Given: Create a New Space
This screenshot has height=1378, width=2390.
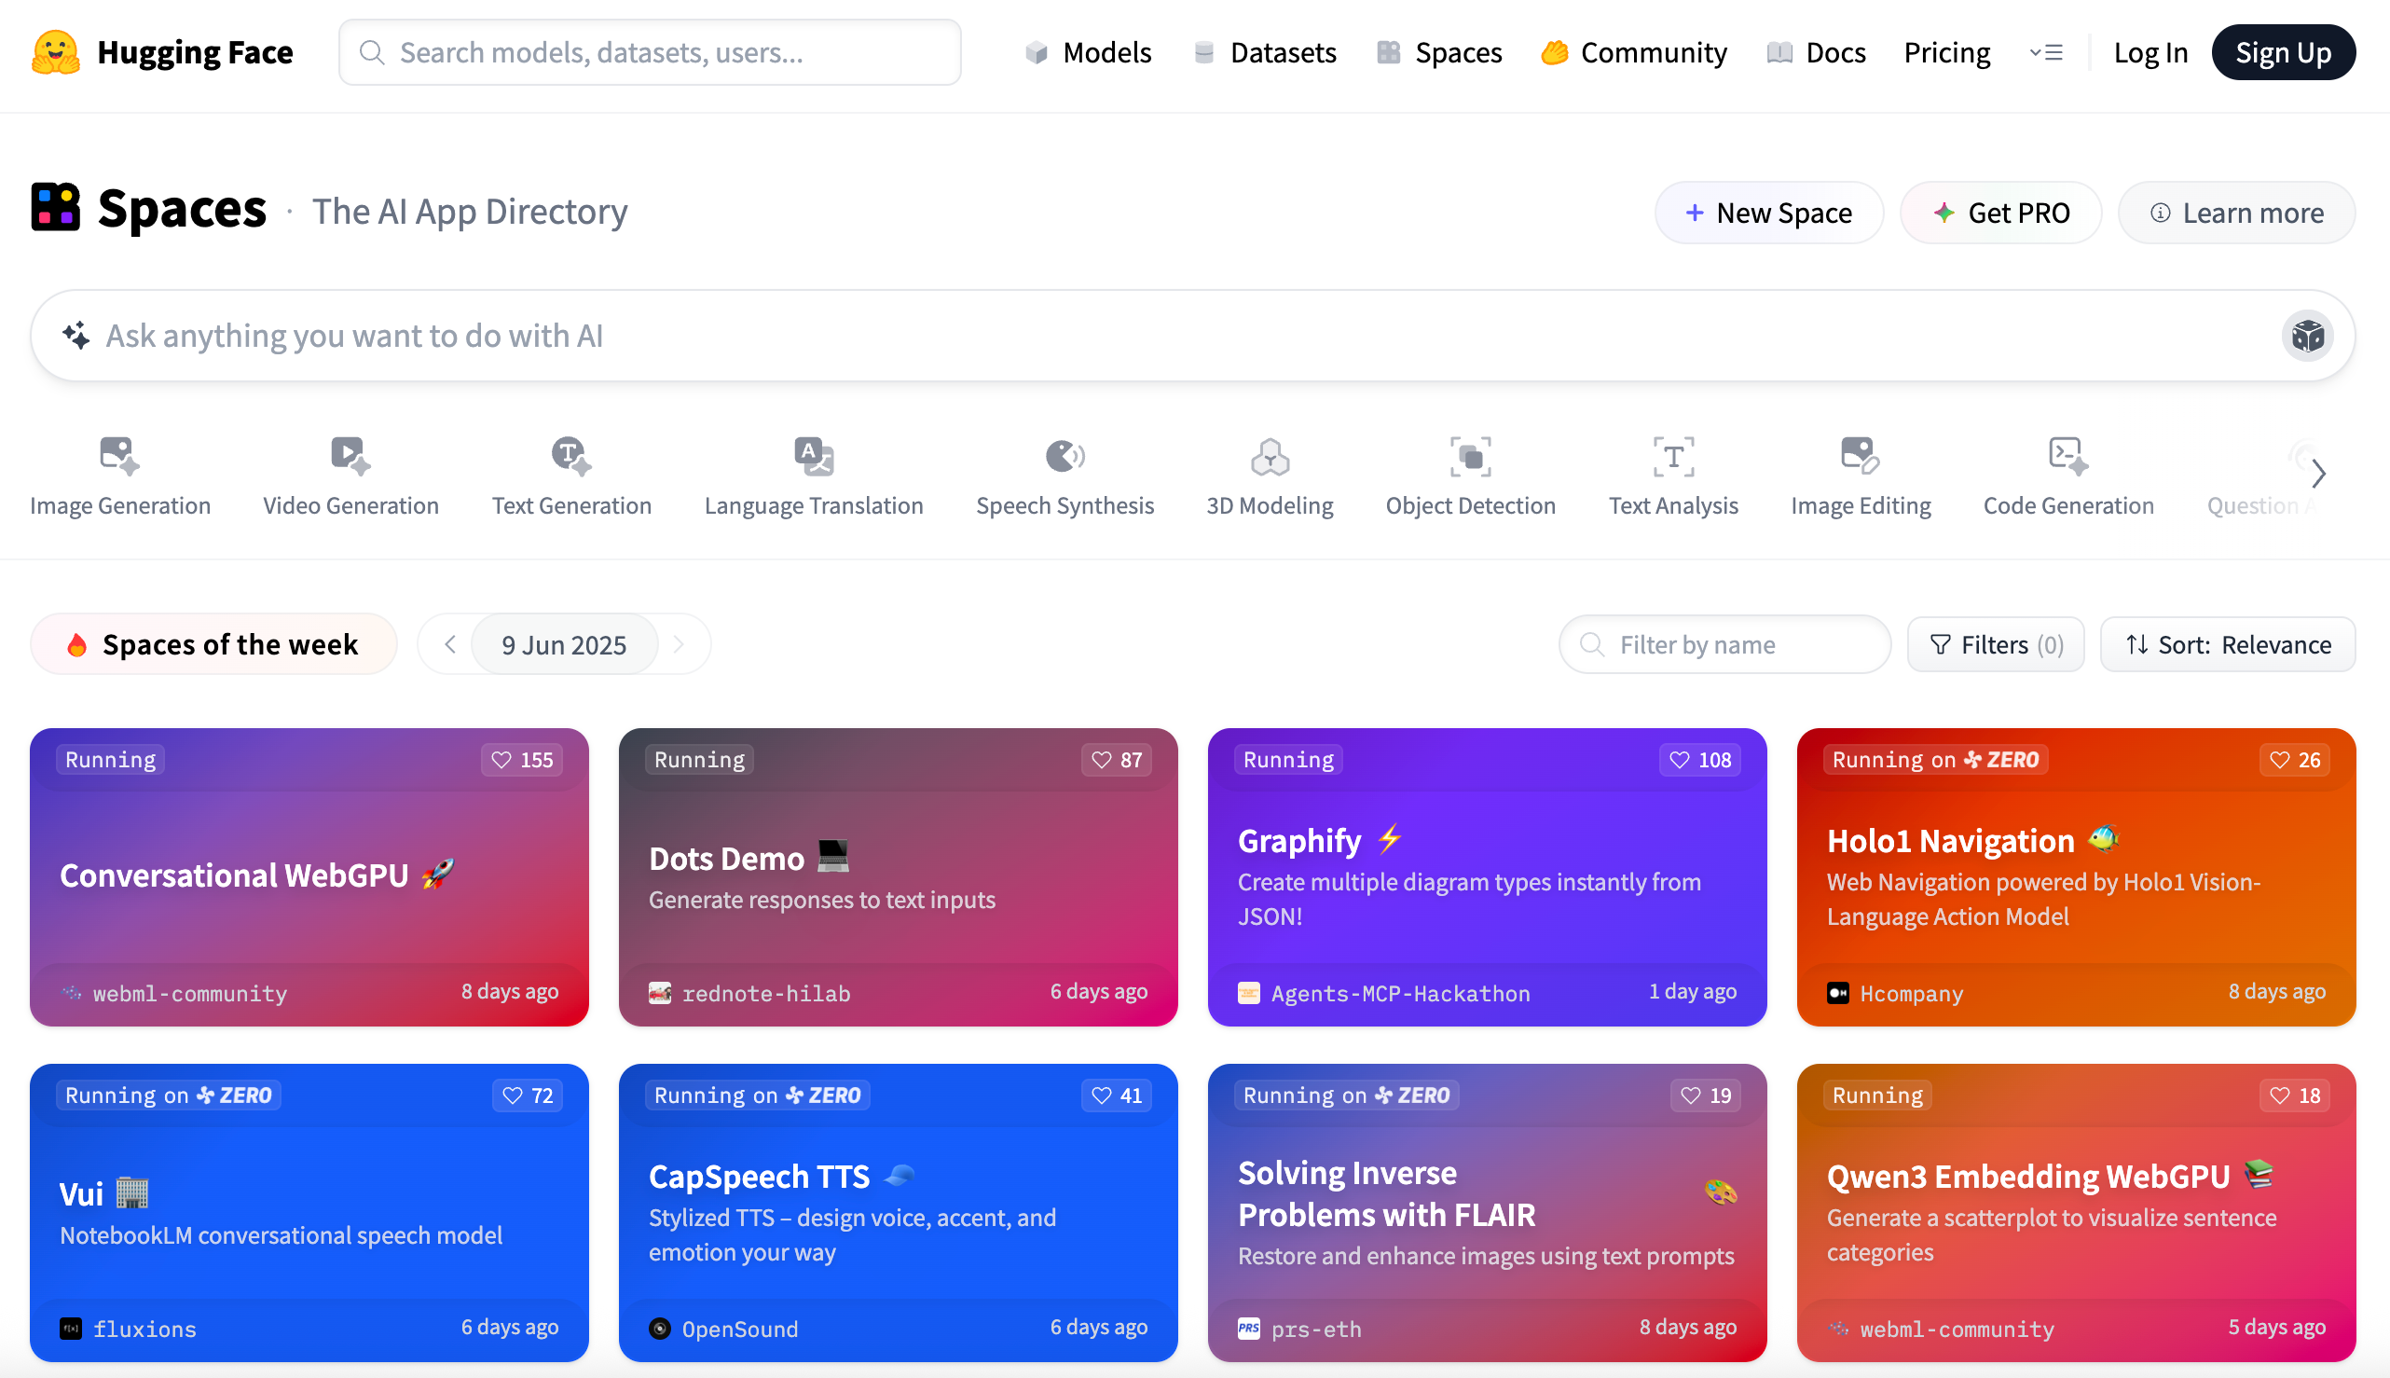Looking at the screenshot, I should 1768,213.
